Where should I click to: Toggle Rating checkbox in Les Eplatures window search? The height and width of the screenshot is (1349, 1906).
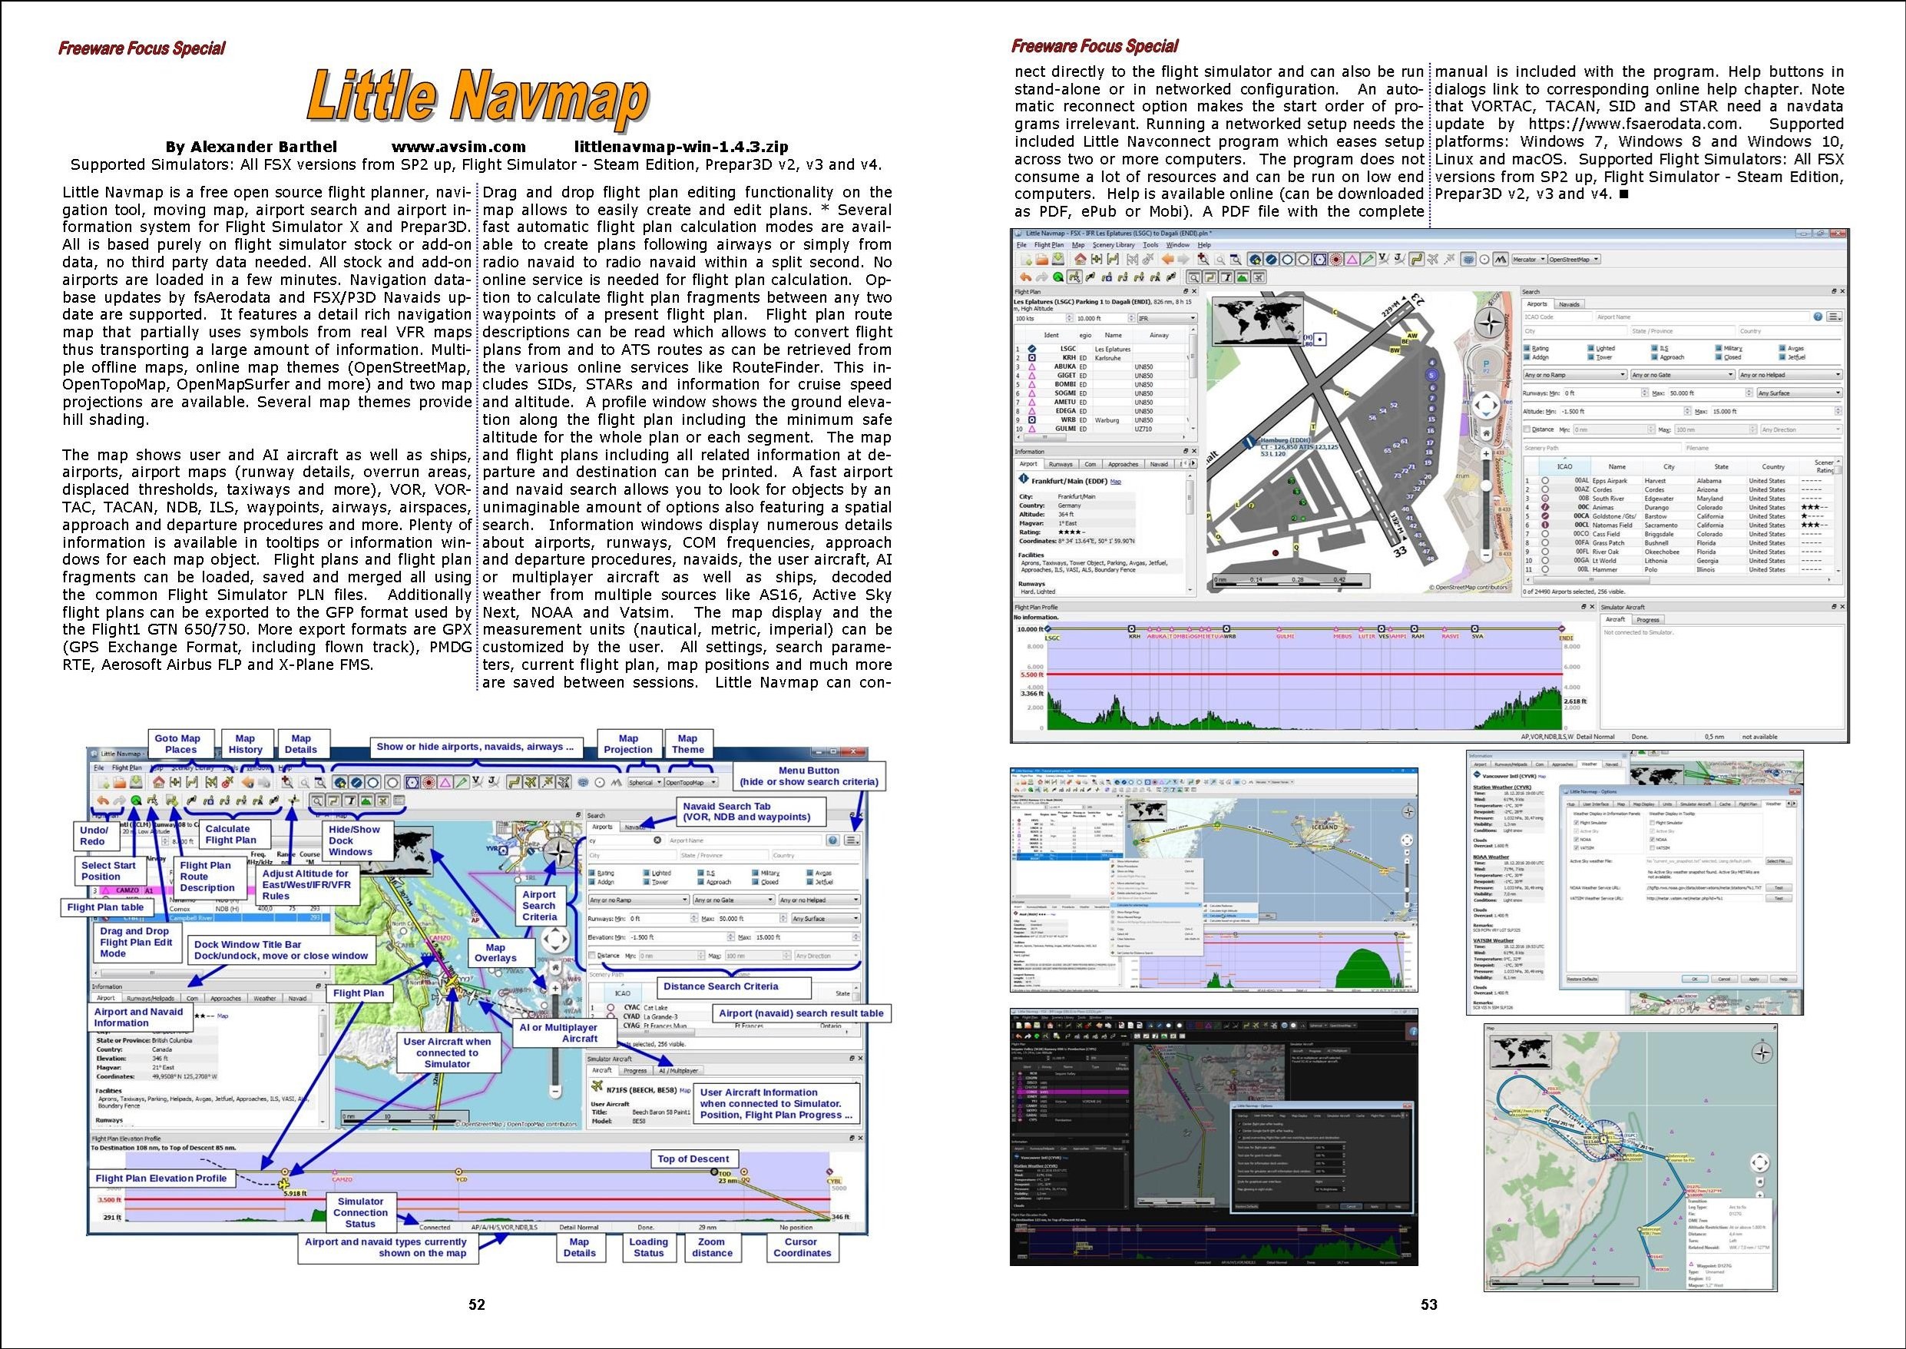1527,348
